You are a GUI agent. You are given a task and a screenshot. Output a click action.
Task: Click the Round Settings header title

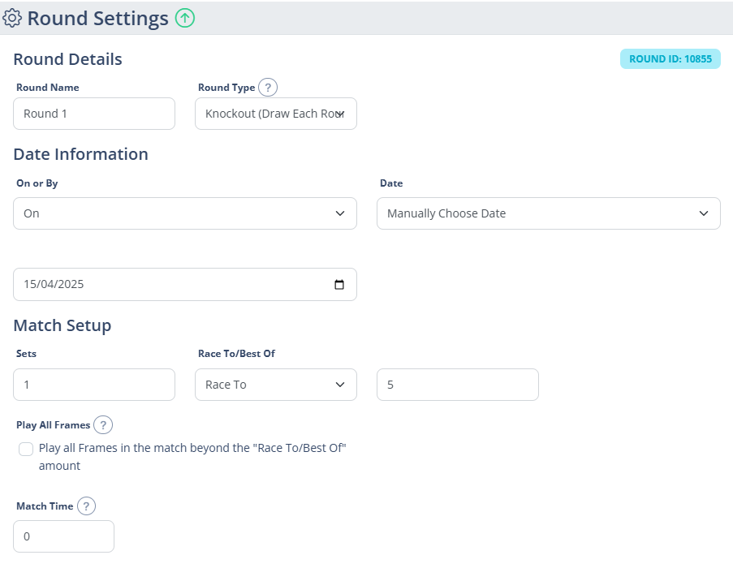[97, 19]
